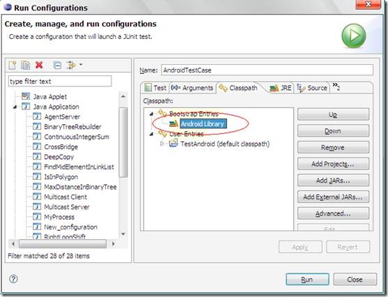Select the AgentServer Java application
The height and width of the screenshot is (297, 388).
[x=62, y=116]
